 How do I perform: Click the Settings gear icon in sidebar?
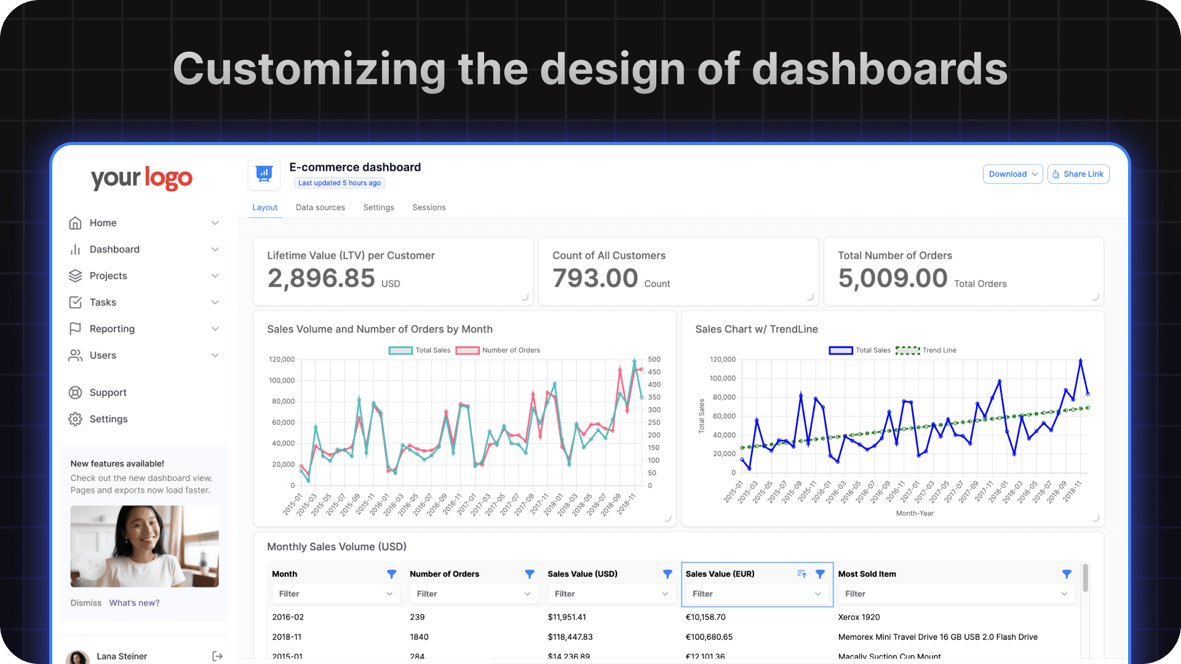75,419
